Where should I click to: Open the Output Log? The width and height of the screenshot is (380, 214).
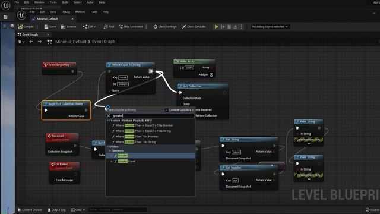pyautogui.click(x=56, y=210)
